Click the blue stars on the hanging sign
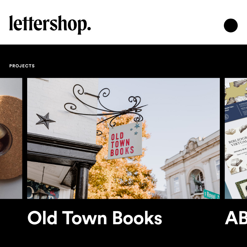The image size is (247, 247). coord(135,129)
